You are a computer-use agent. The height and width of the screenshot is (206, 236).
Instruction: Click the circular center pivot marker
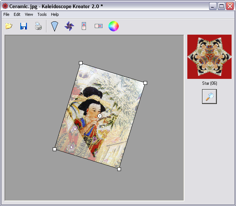point(100,116)
